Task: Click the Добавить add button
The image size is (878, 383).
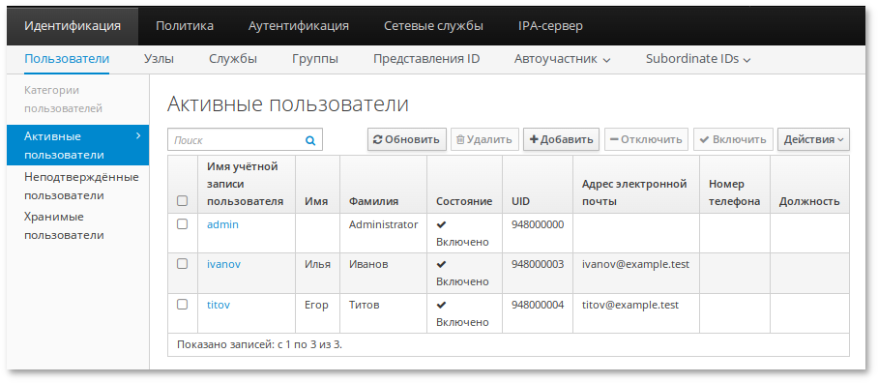Action: pyautogui.click(x=561, y=139)
